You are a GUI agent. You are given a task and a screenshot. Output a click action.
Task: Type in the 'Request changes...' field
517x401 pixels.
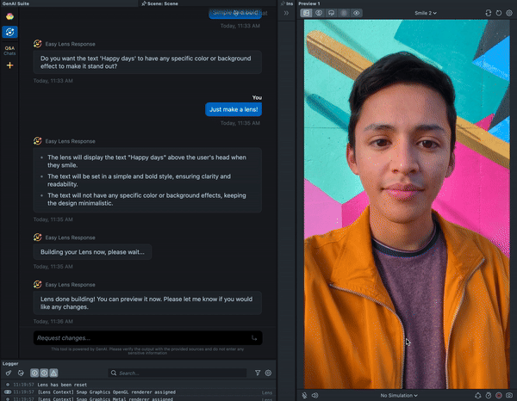(x=138, y=338)
